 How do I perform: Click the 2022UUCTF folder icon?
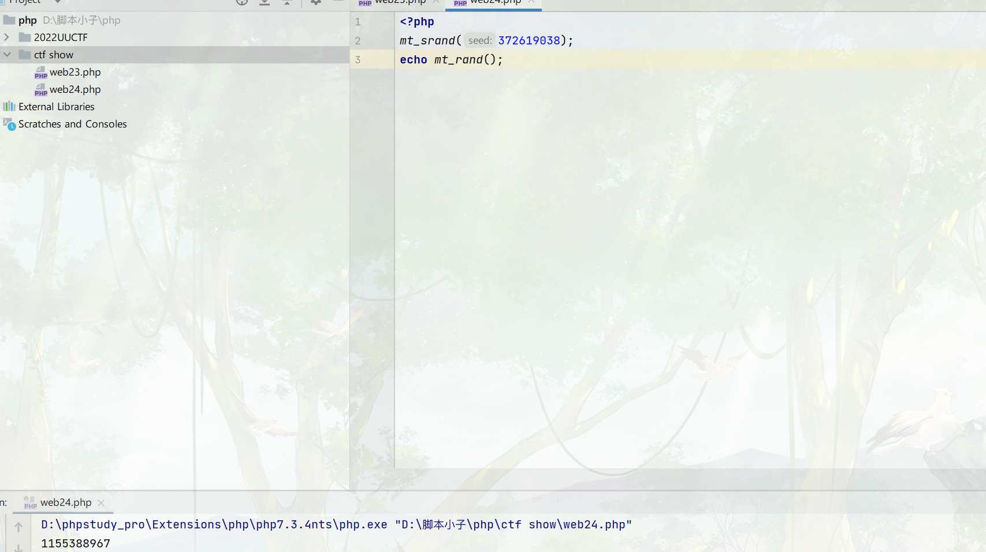point(24,37)
